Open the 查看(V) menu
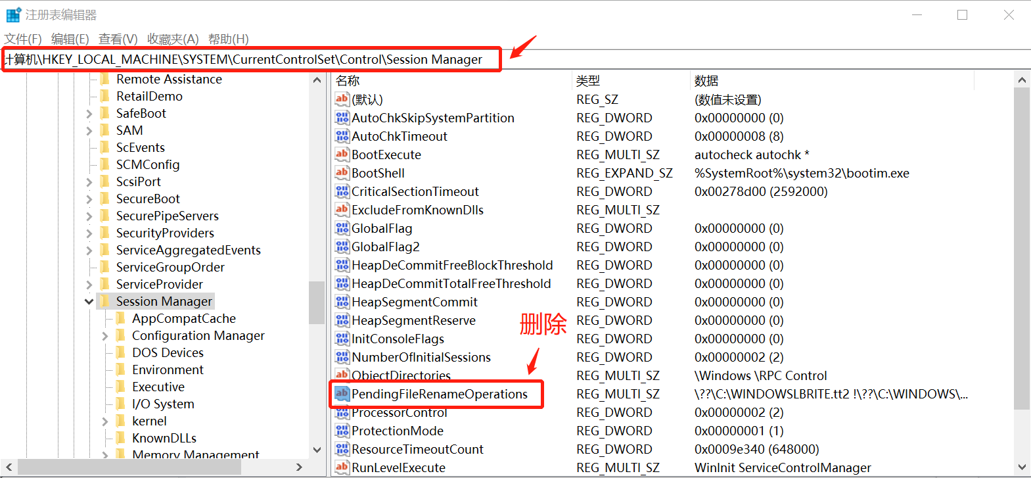The width and height of the screenshot is (1031, 478). 118,39
